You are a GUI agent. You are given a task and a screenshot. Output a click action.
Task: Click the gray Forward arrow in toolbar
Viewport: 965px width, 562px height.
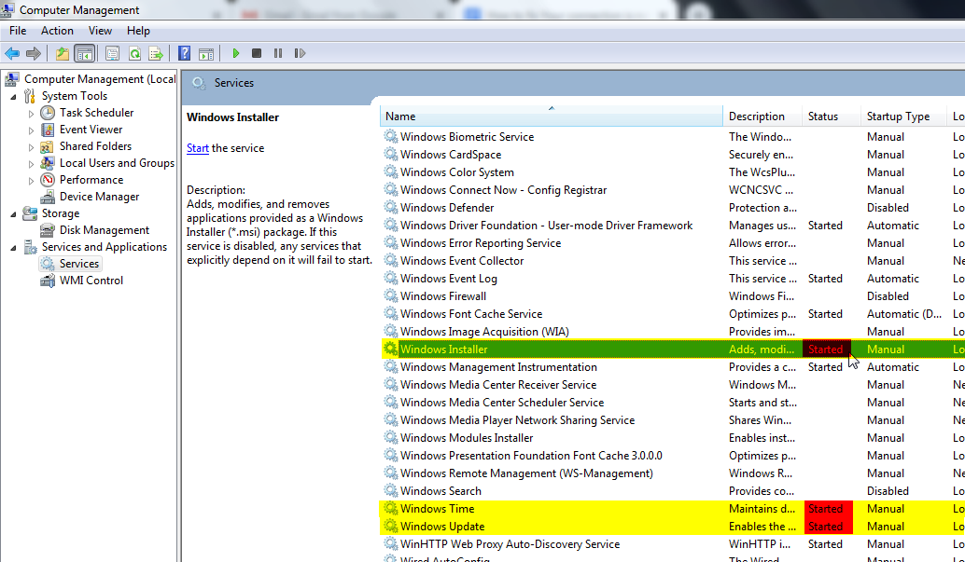coord(34,53)
